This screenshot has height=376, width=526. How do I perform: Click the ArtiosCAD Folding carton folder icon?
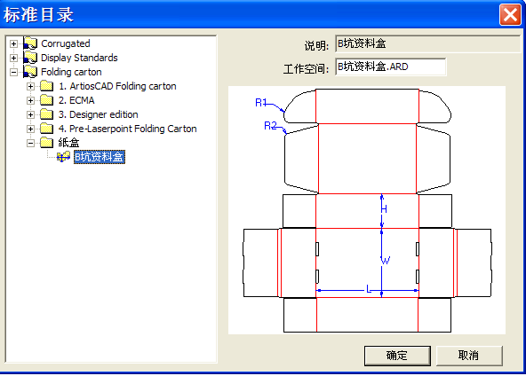(x=46, y=86)
